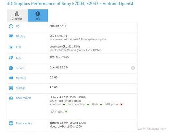Click the Display monitor icon
Viewport: 170px width, 135px height.
11,36
